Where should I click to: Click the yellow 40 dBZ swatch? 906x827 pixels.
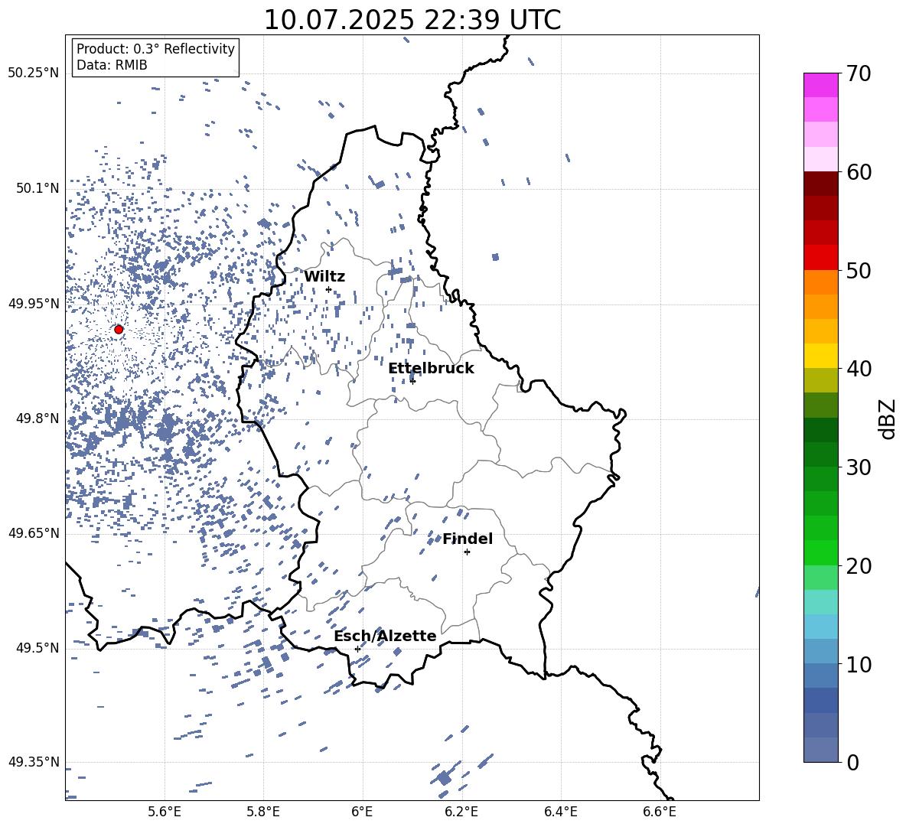point(820,357)
